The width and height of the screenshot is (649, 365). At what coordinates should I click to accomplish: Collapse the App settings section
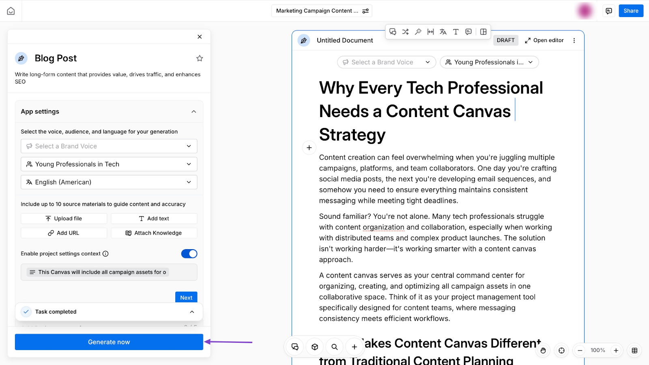[193, 112]
